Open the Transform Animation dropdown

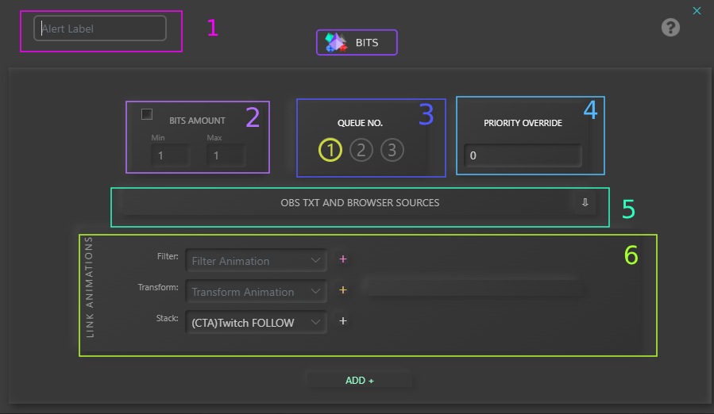(x=256, y=292)
